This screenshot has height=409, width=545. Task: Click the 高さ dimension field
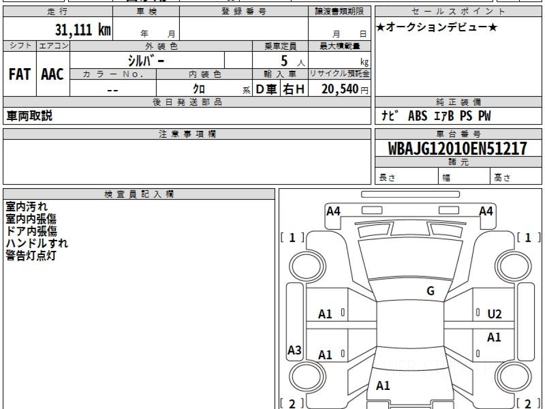[516, 176]
